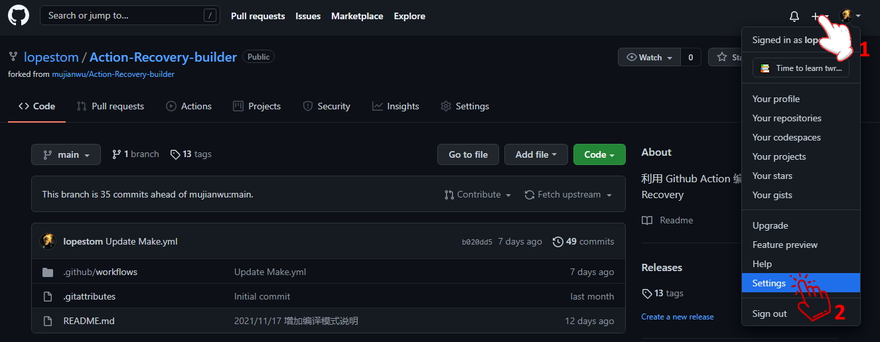Viewport: 880px width, 342px height.
Task: Select Settings in user menu
Action: [801, 283]
